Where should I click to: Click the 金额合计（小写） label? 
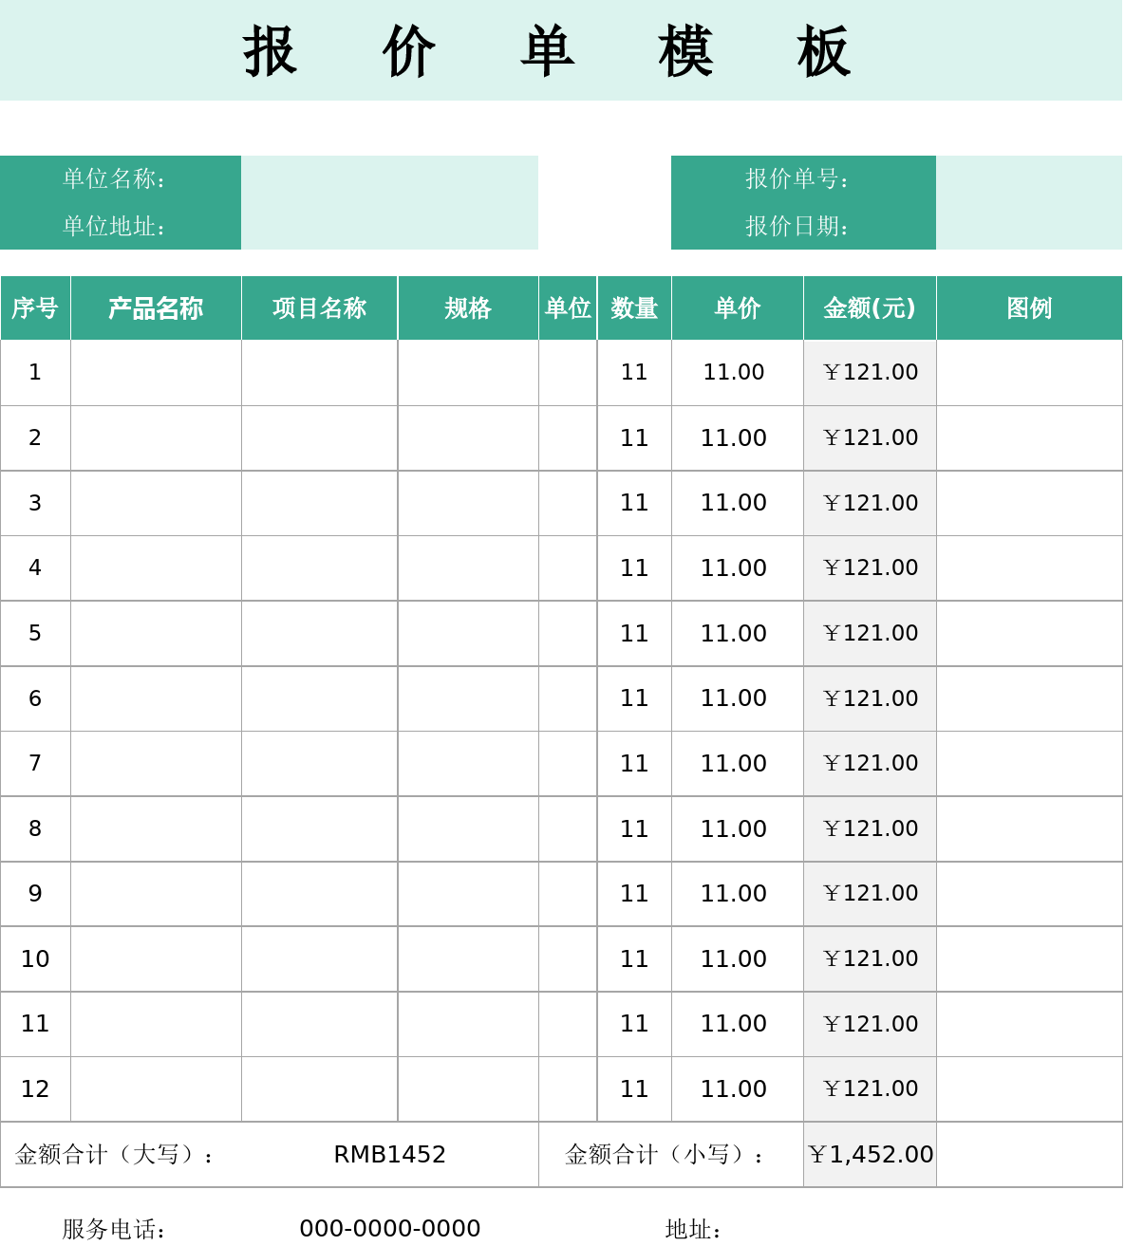click(x=665, y=1155)
